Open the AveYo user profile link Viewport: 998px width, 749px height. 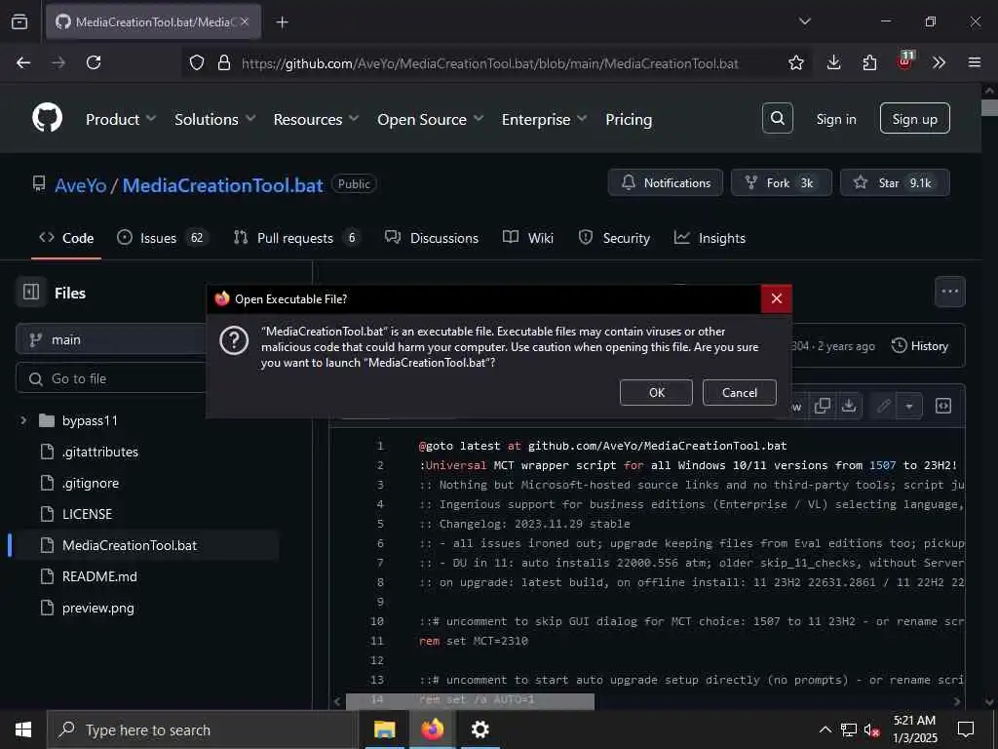coord(80,185)
